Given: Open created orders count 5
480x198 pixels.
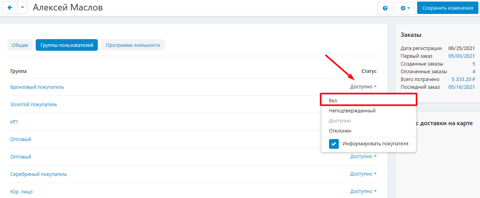Looking at the screenshot, I should pyautogui.click(x=474, y=64).
